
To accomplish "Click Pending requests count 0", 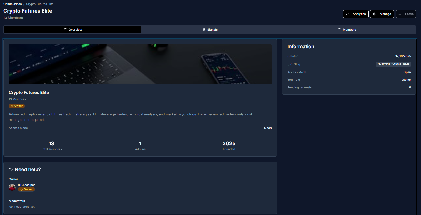I will pyautogui.click(x=410, y=87).
